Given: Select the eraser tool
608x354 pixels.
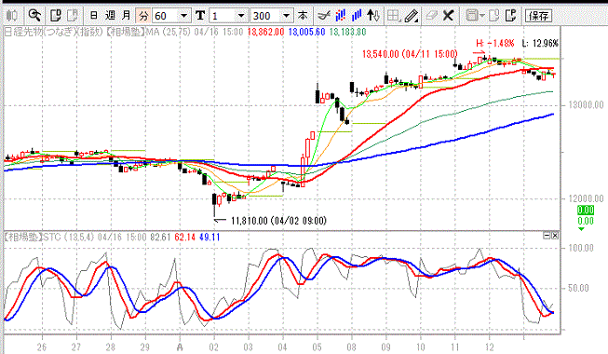Looking at the screenshot, I should coord(431,16).
